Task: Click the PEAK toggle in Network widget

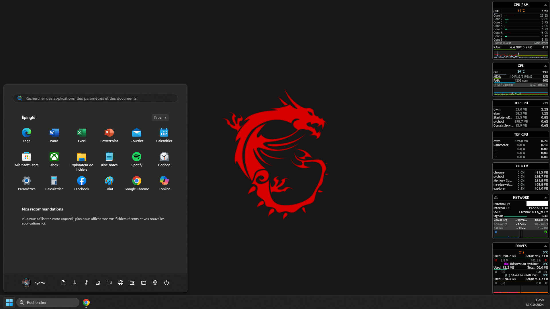Action: [521, 224]
